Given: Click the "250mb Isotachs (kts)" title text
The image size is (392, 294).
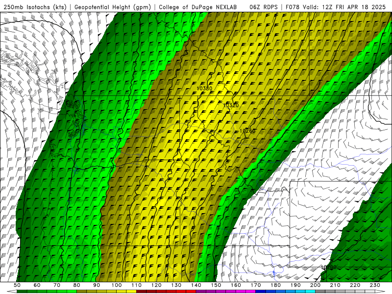Looking at the screenshot, I should point(35,7).
